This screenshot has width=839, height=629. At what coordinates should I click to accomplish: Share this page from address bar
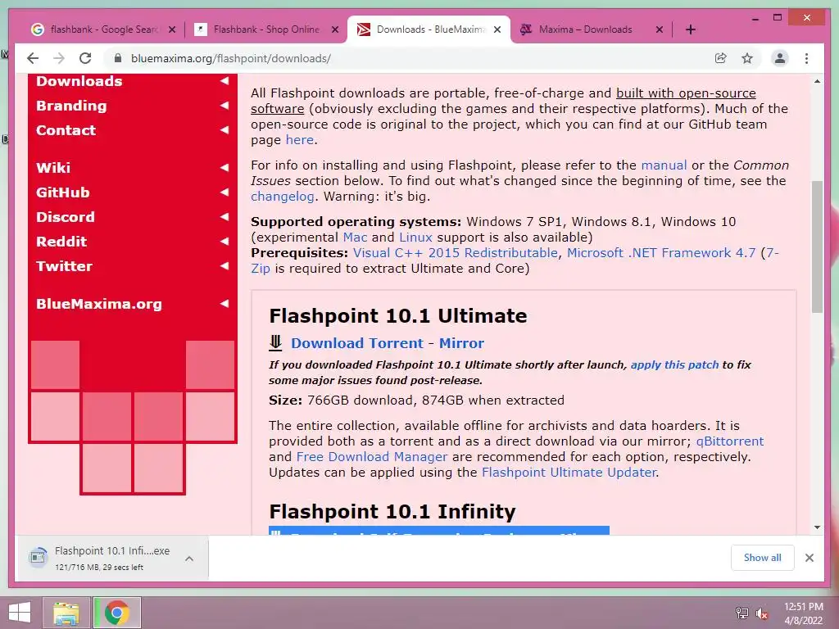click(721, 58)
